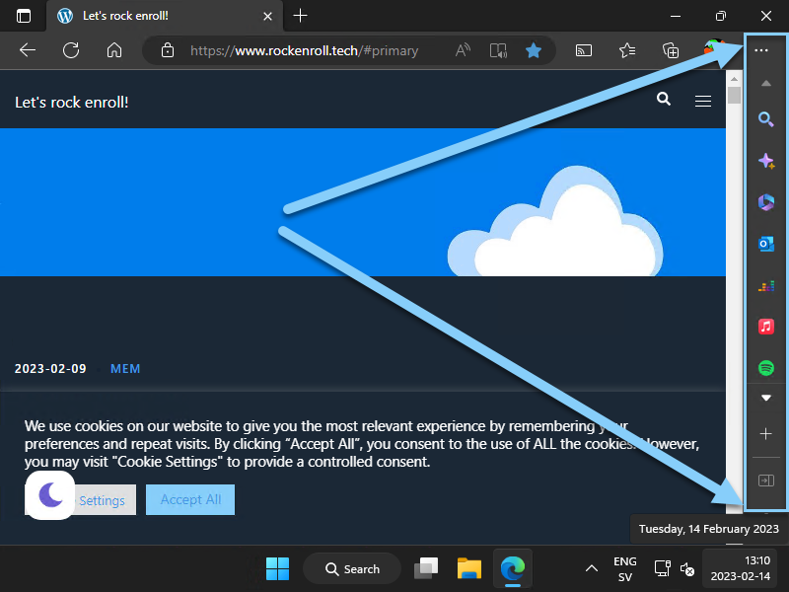Image resolution: width=789 pixels, height=592 pixels.
Task: Open Deezer in the sidebar
Action: (x=766, y=286)
